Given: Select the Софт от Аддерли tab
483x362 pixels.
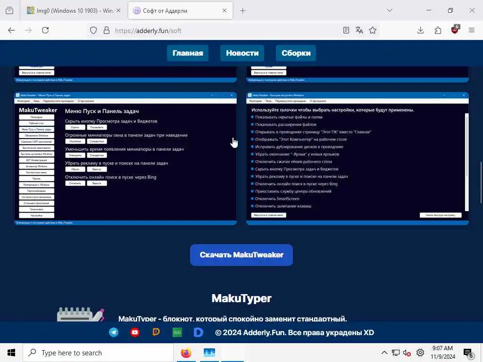Looking at the screenshot, I should tap(180, 10).
